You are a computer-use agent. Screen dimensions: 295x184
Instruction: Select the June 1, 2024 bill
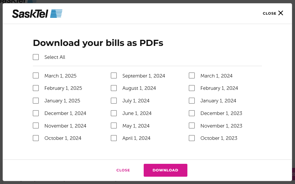[114, 113]
